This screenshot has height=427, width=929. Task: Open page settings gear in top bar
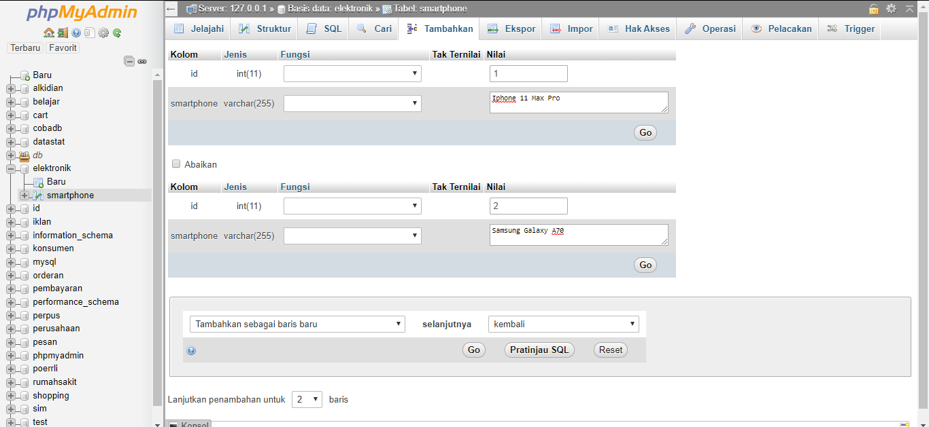(891, 9)
